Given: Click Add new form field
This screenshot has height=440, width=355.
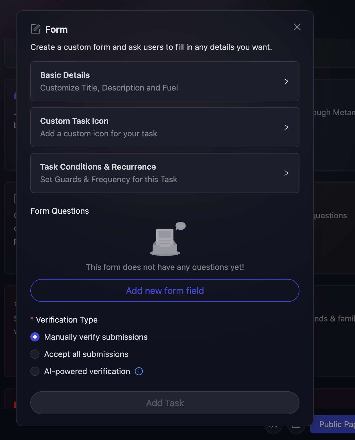Looking at the screenshot, I should (x=165, y=290).
